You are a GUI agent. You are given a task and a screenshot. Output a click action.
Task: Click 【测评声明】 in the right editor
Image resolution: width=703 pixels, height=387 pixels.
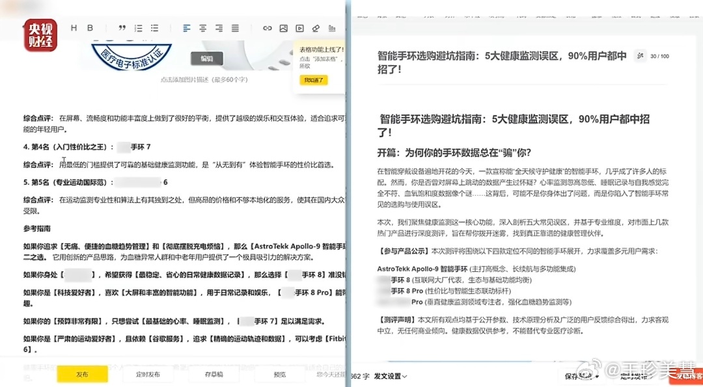tap(397, 320)
